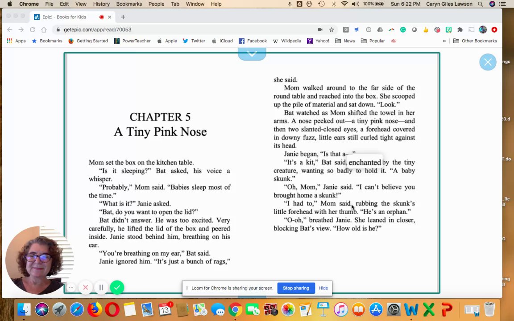Expand the reader toolbar chevron tab
This screenshot has width=514, height=321.
pyautogui.click(x=252, y=53)
